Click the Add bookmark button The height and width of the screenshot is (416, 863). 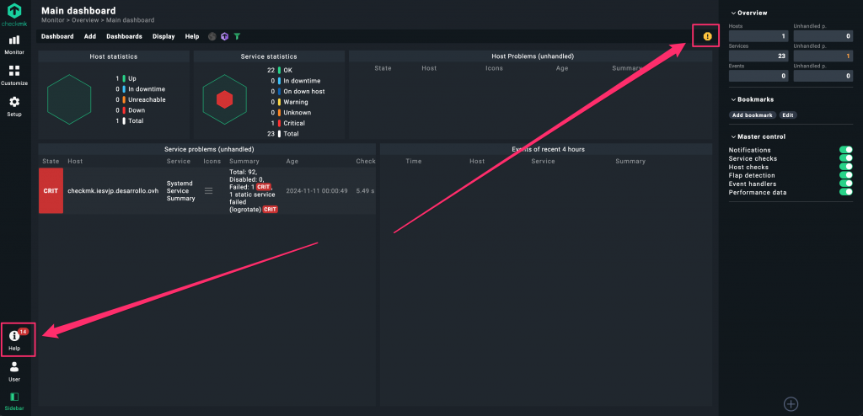[x=752, y=115]
